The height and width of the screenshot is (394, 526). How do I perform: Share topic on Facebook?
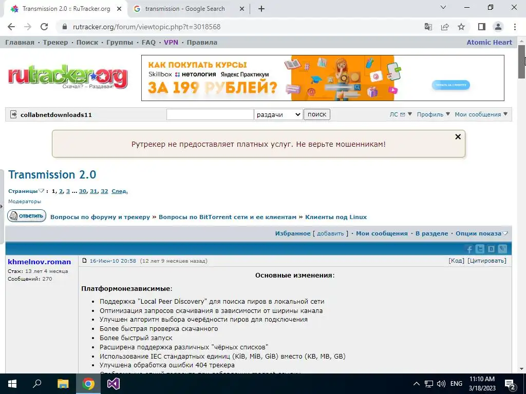469,249
